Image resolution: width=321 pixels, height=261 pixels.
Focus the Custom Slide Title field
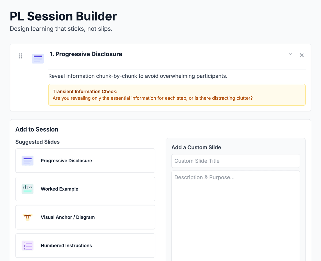[x=235, y=161]
